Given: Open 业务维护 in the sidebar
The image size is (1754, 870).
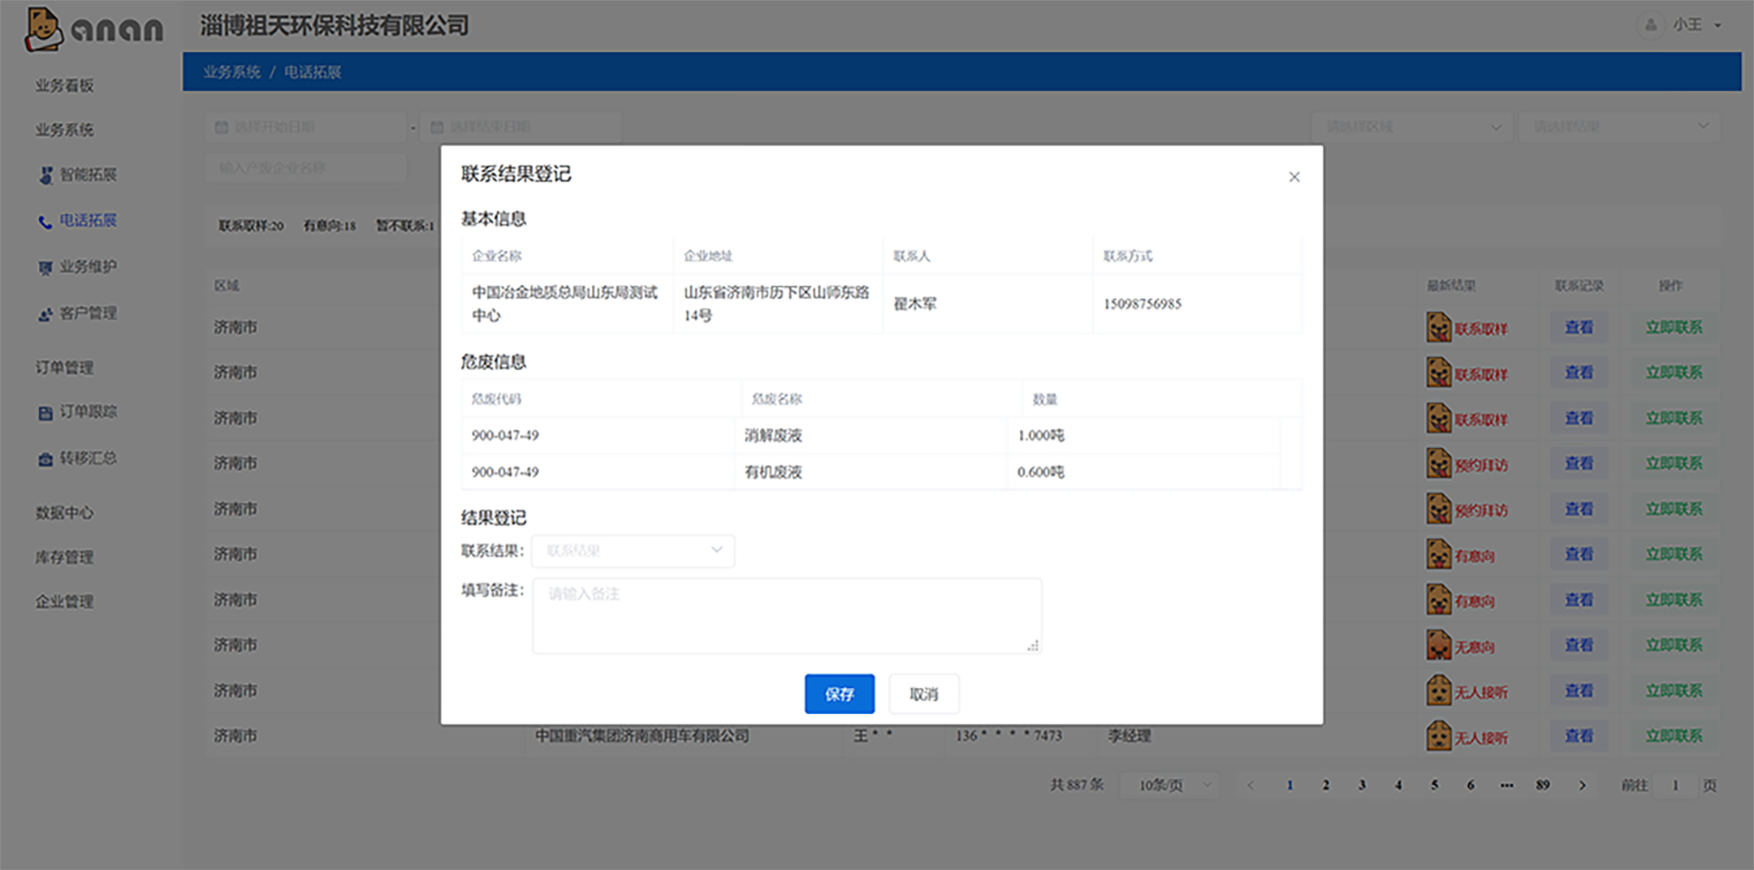Looking at the screenshot, I should pyautogui.click(x=88, y=267).
